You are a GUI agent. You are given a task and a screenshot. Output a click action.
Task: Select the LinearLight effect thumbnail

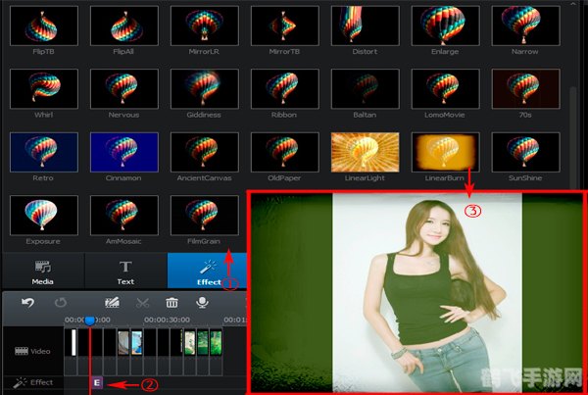coord(366,152)
